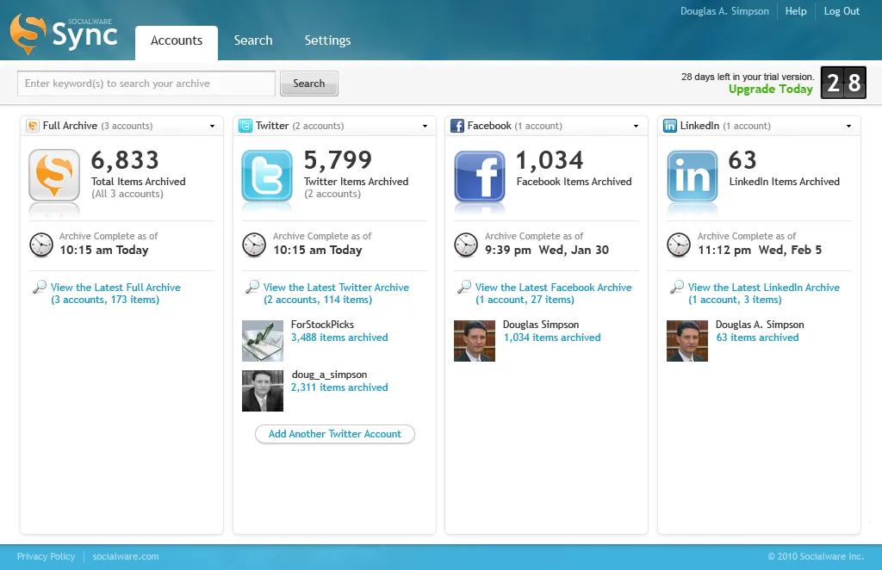Click the 1,034 Facebook items count heading
This screenshot has height=570, width=882.
tap(550, 160)
